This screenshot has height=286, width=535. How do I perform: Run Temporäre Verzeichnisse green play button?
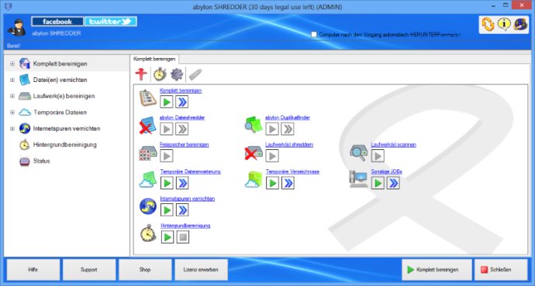pyautogui.click(x=272, y=183)
